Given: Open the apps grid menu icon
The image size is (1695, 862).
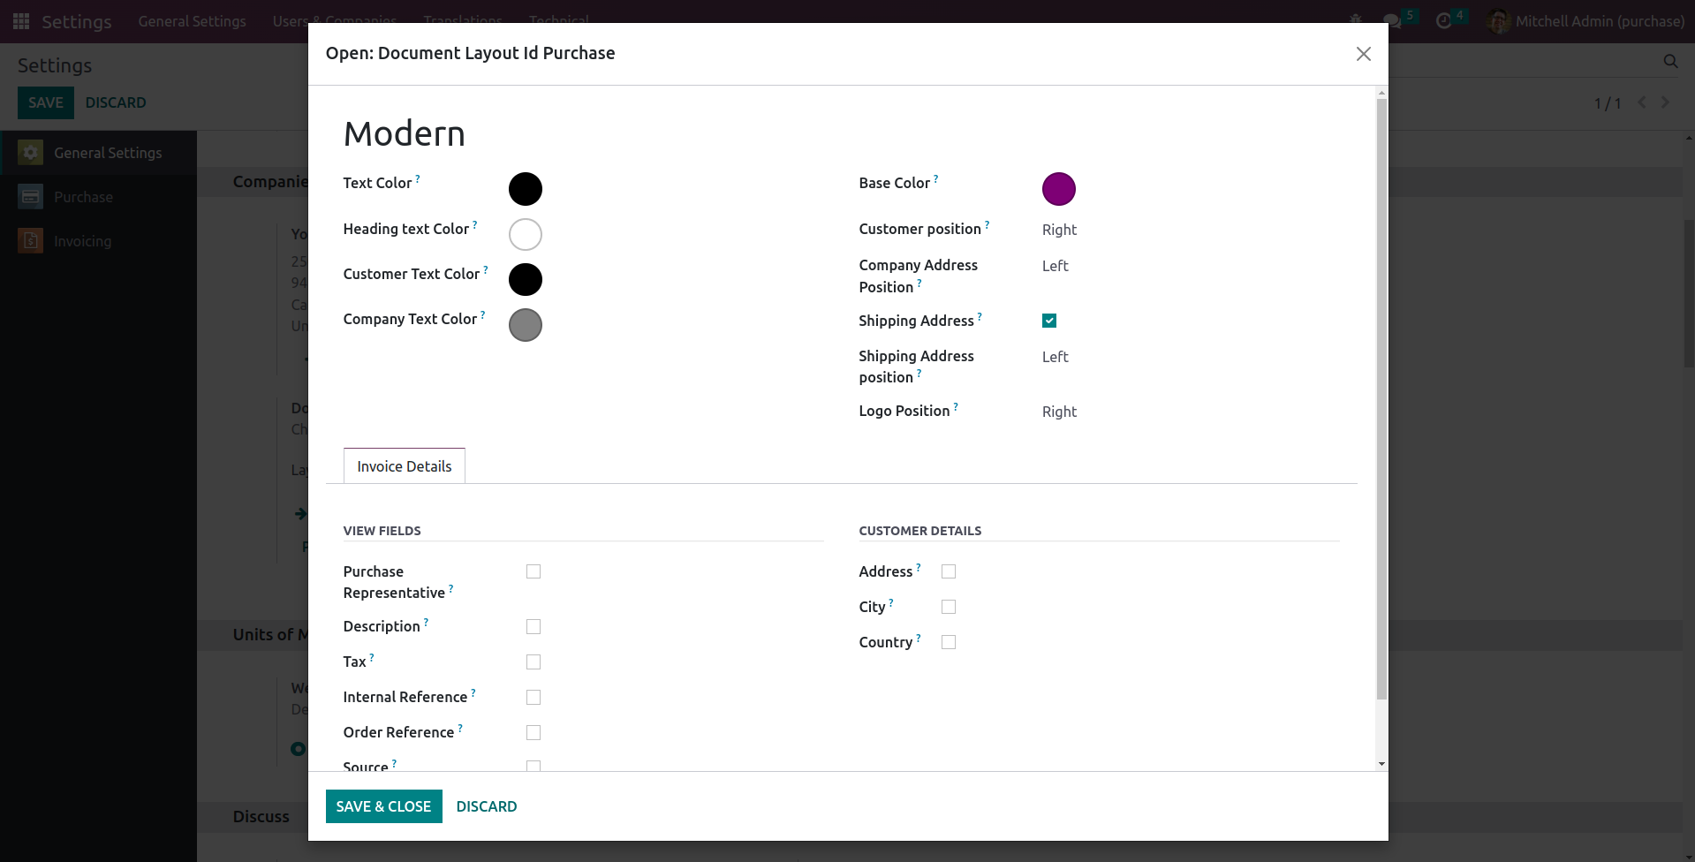Looking at the screenshot, I should point(21,21).
